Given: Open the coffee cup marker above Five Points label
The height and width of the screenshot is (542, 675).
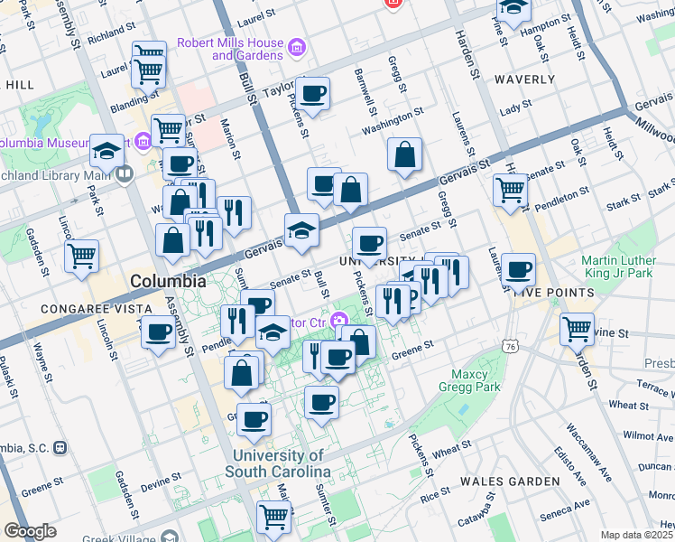Looking at the screenshot, I should (x=519, y=271).
